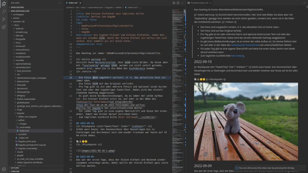Viewport: 308px width, 173px height.
Task: Expand the hugo folder
Action: (x=20, y=110)
